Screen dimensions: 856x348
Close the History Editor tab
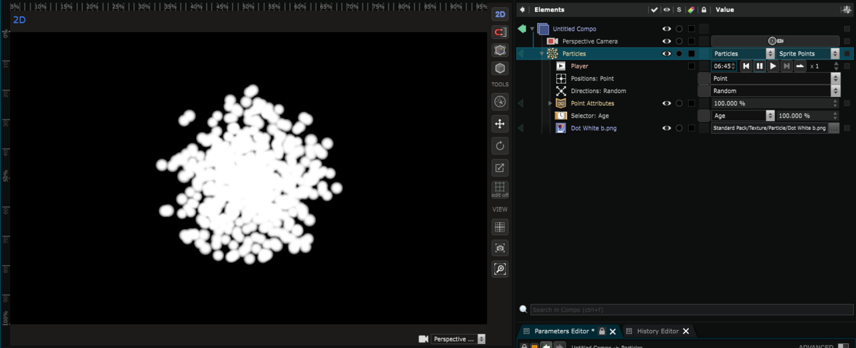pyautogui.click(x=685, y=331)
